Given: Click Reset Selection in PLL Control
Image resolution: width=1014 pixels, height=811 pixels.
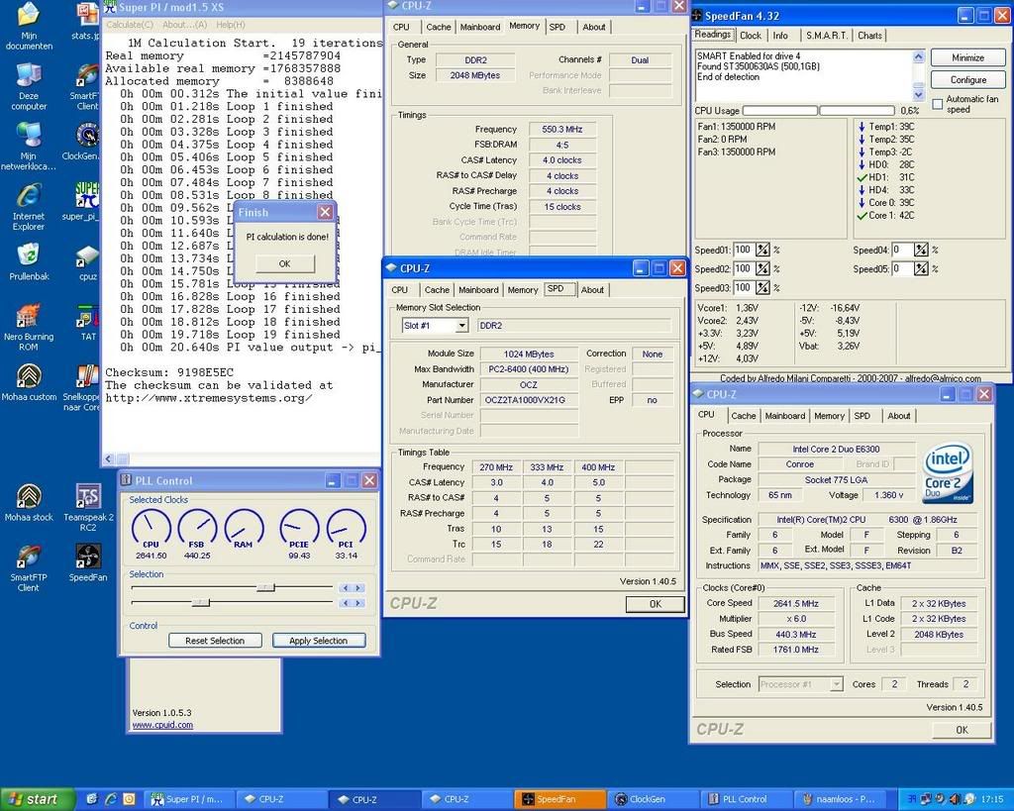Looking at the screenshot, I should pos(215,641).
